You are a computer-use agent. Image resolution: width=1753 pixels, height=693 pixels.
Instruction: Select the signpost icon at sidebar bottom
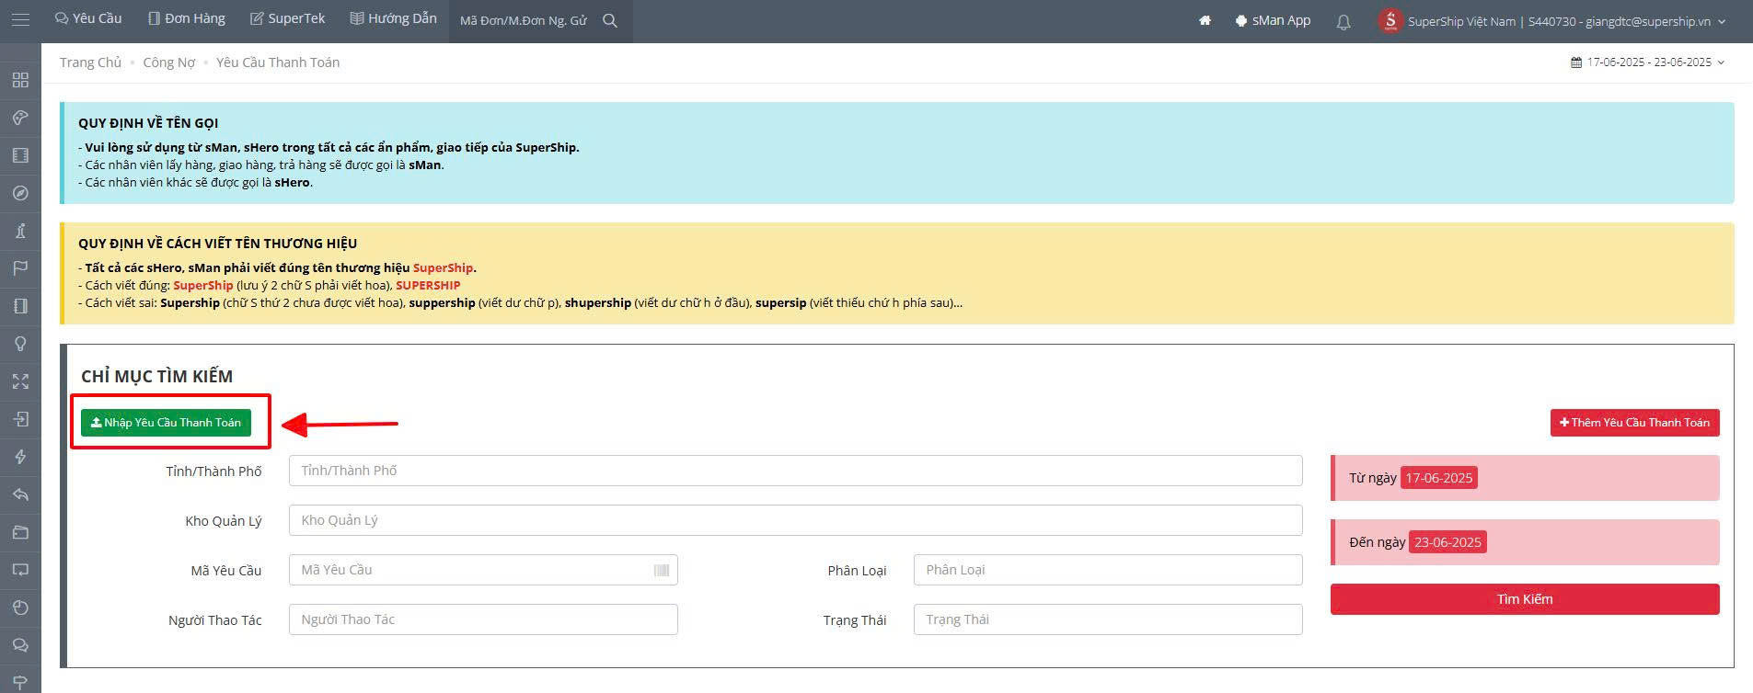tap(20, 682)
